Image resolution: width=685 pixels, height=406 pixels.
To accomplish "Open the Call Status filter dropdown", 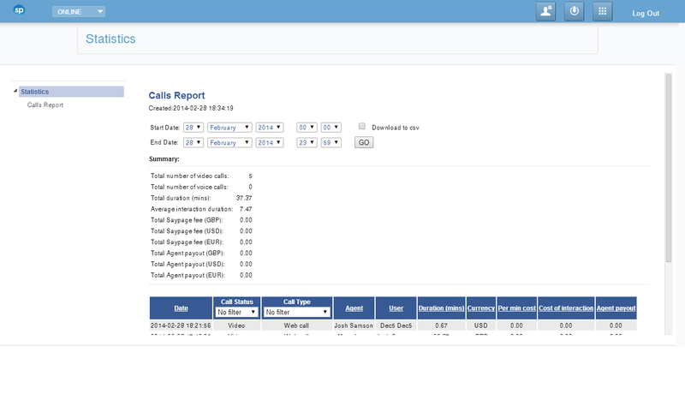I will tap(235, 313).
